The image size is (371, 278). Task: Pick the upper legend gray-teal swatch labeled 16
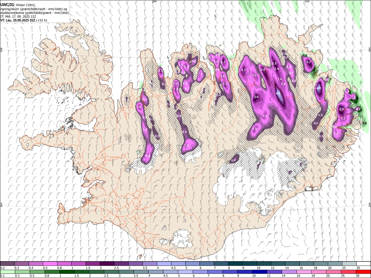click(306, 264)
